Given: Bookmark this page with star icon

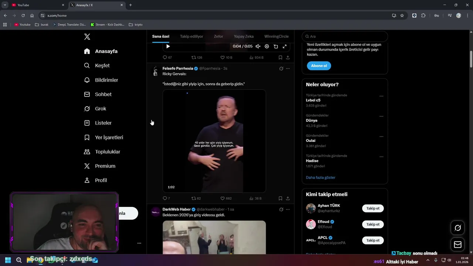Looking at the screenshot, I should click(x=402, y=16).
